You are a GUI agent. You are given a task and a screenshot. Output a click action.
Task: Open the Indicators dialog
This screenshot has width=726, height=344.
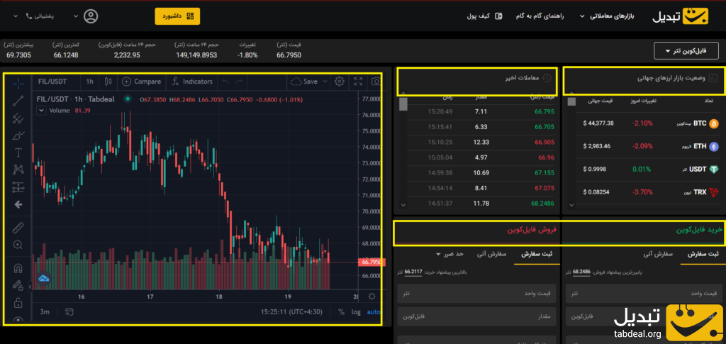pos(191,82)
